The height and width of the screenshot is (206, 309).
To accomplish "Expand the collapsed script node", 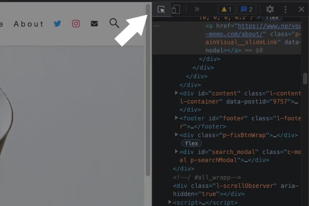I will [170, 202].
